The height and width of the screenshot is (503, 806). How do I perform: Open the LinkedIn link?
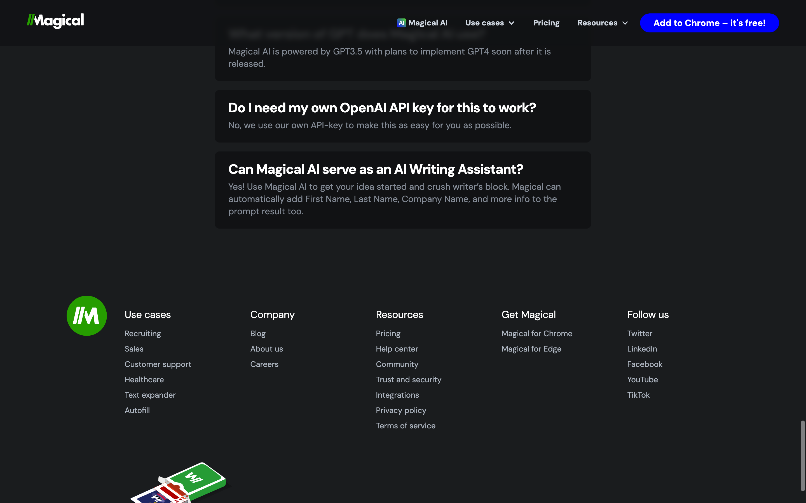[642, 349]
